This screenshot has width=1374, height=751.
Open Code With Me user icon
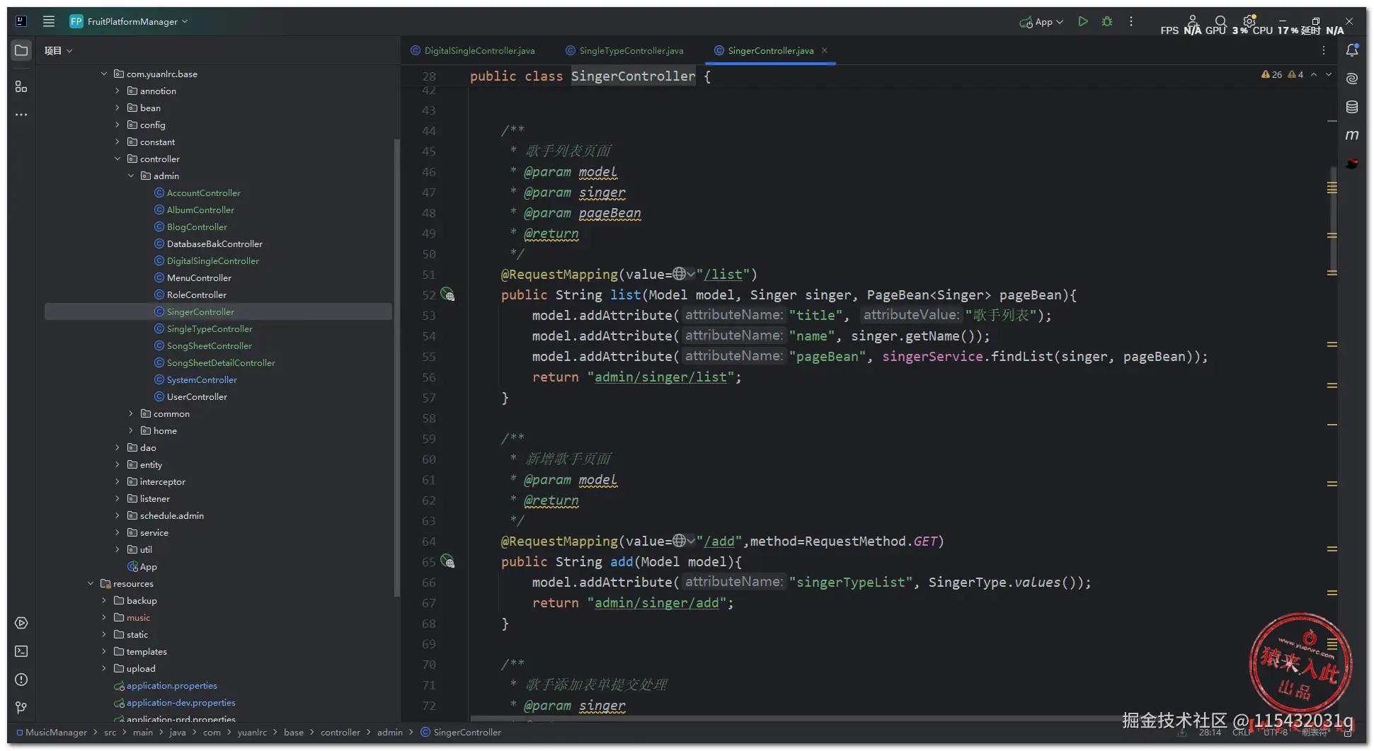click(x=1193, y=21)
